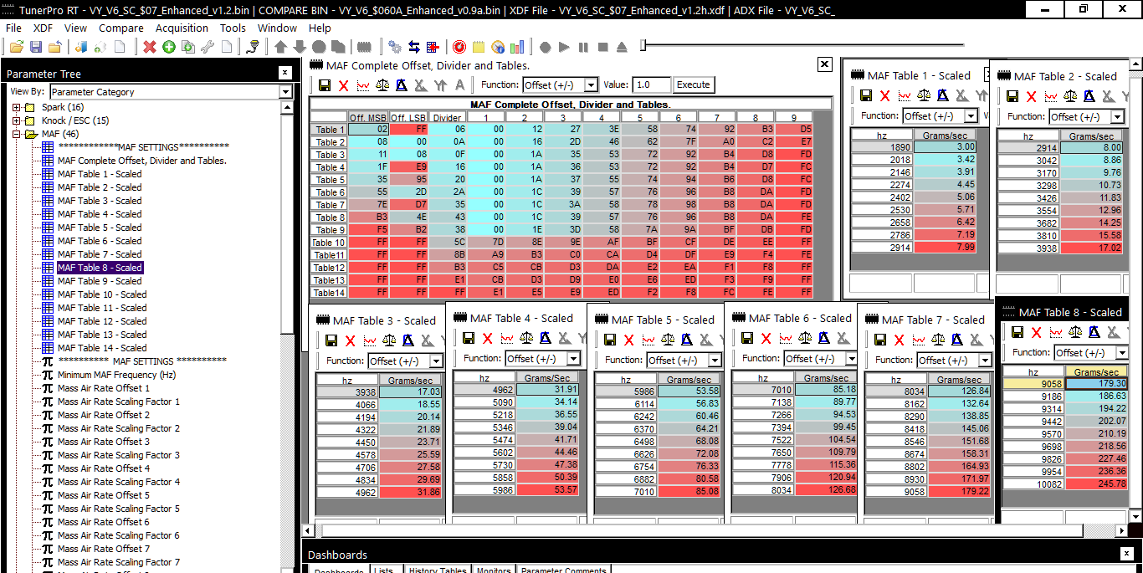Add new XDF item with green plus icon
Viewport: 1143px width, 573px height.
[169, 47]
